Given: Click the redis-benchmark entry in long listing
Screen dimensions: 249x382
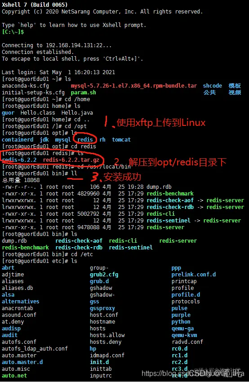Looking at the screenshot, I should pos(170,194).
